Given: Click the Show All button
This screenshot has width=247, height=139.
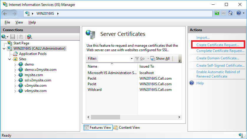Looking at the screenshot, I should tap(160, 58).
